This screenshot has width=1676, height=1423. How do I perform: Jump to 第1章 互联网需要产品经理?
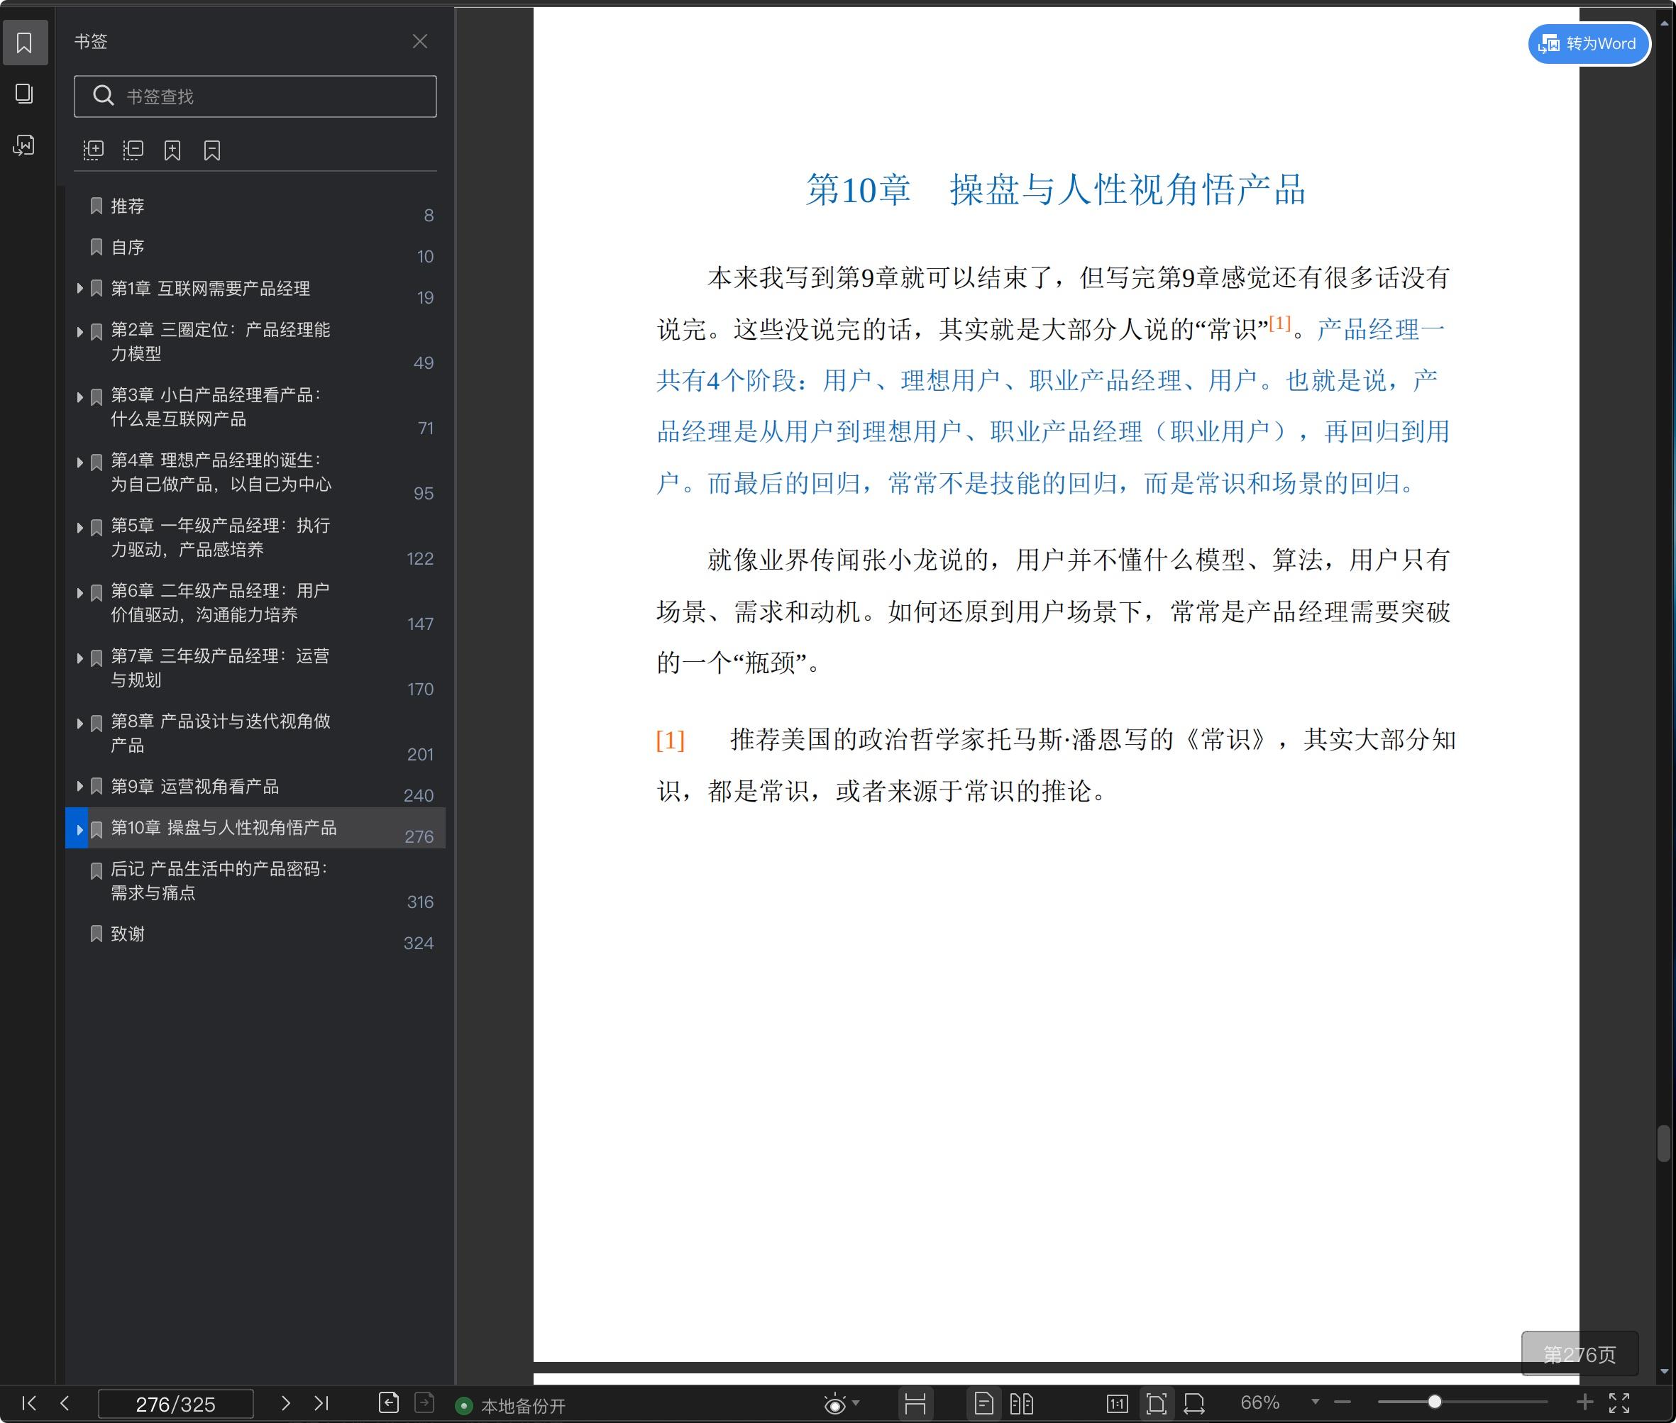(210, 289)
